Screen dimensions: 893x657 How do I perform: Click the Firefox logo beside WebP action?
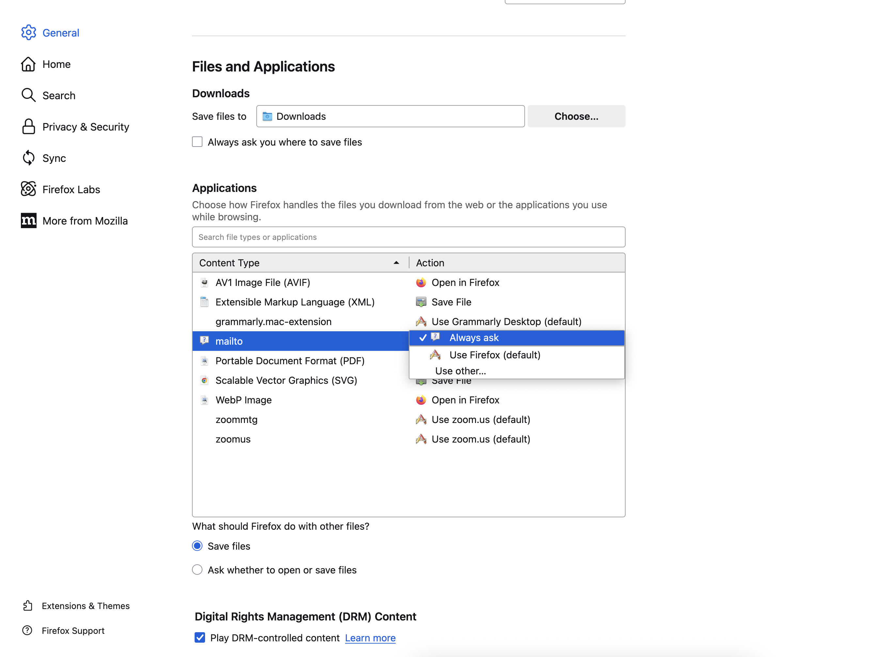click(x=421, y=400)
